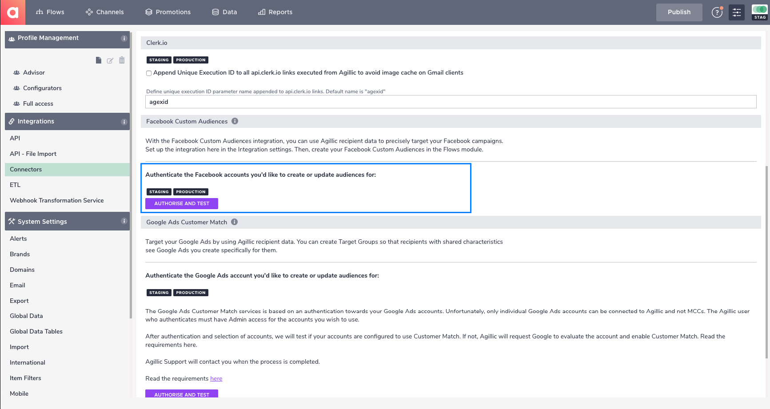
Task: Select Facebook PRODUCTION badge
Action: (191, 192)
